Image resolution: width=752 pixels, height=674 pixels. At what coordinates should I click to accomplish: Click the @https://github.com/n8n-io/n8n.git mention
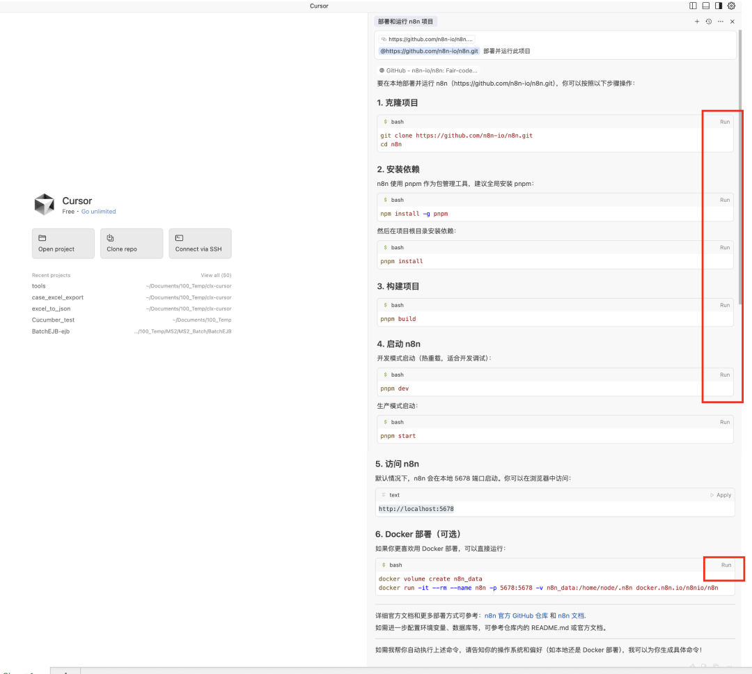[x=429, y=51]
